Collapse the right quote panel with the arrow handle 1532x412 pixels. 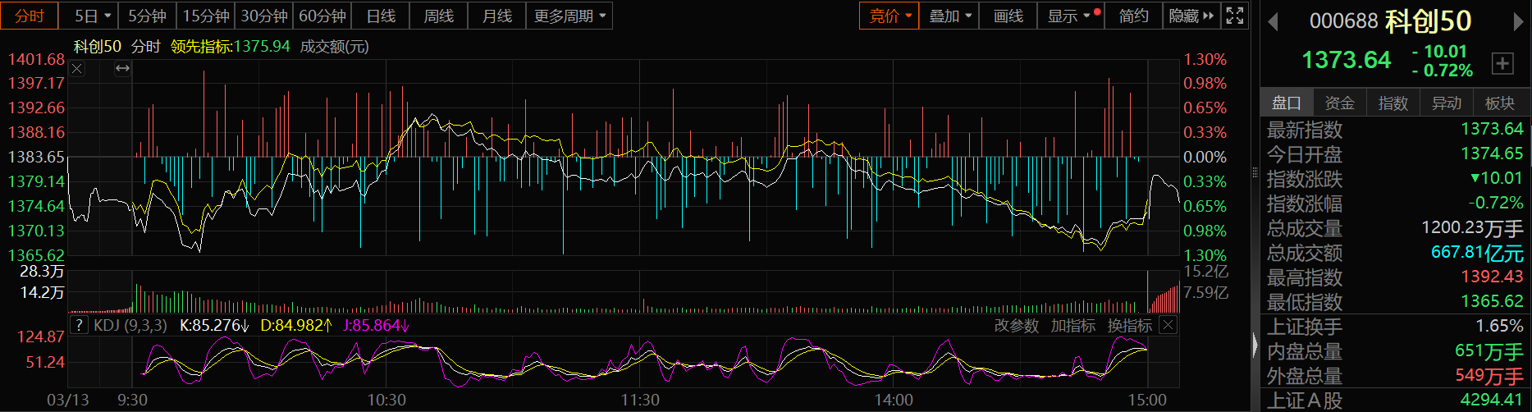point(1255,345)
